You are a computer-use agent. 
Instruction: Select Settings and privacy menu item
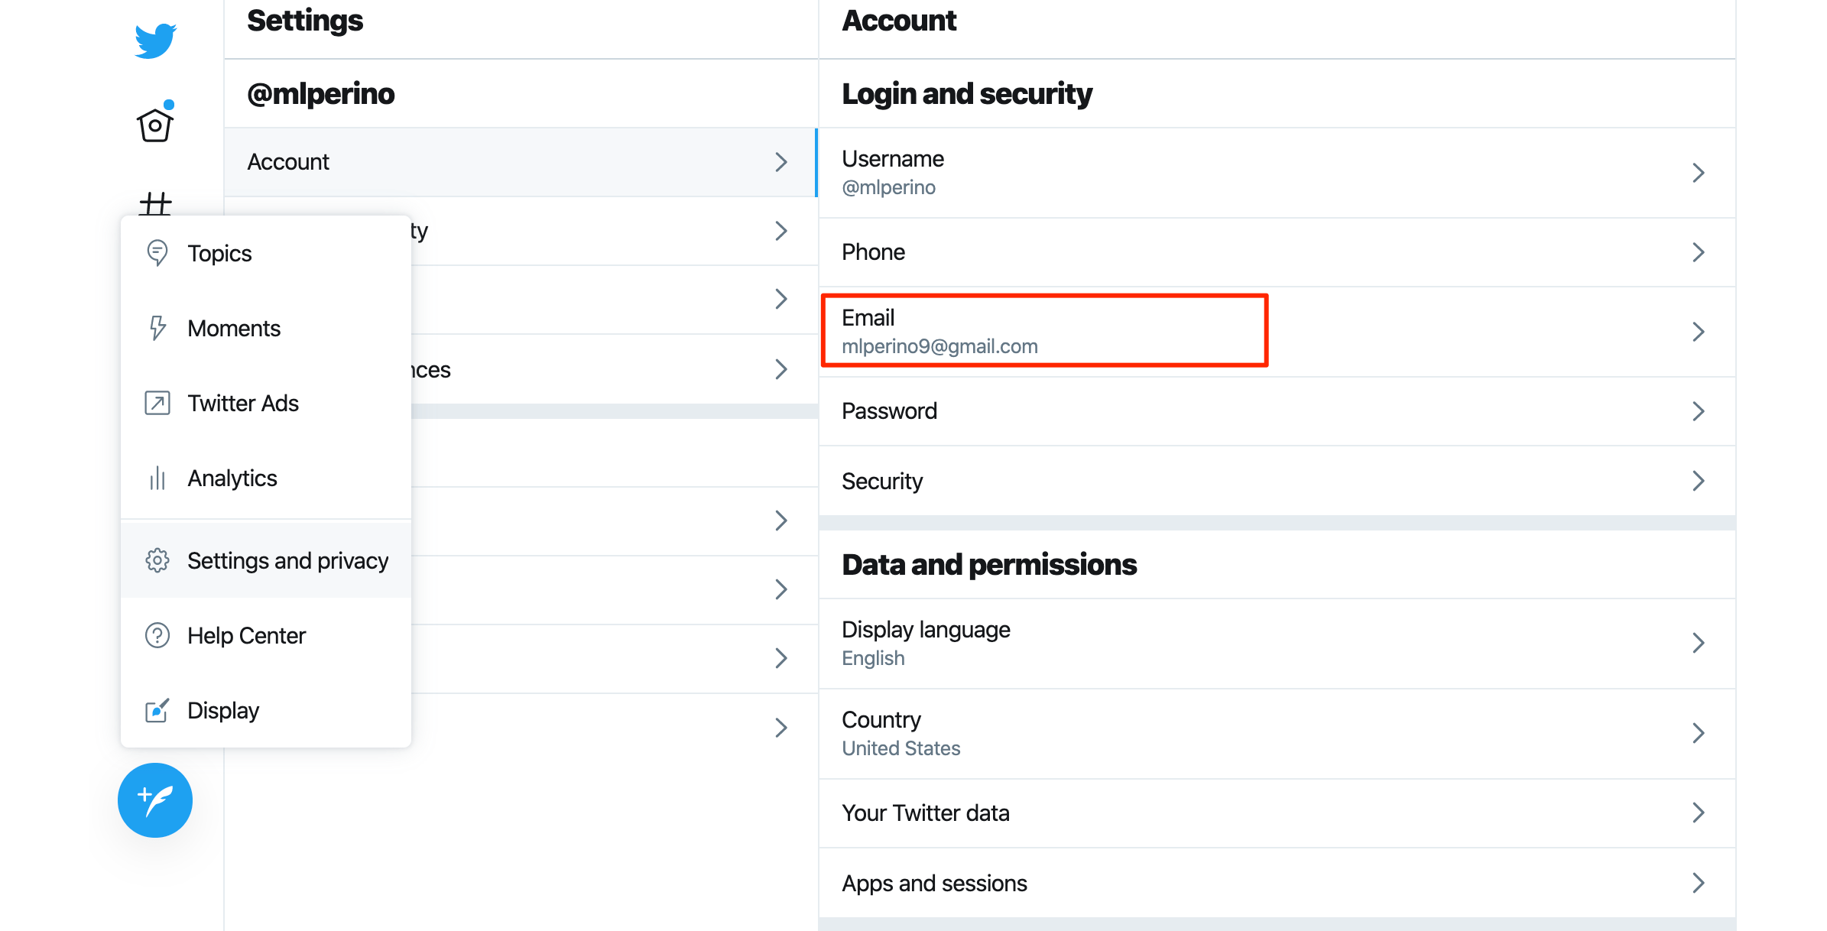tap(287, 560)
